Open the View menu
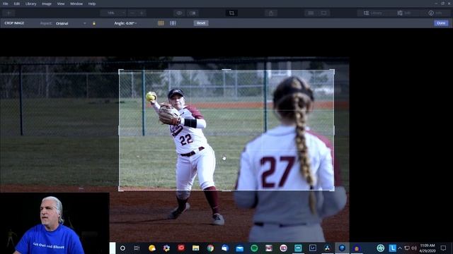The image size is (453, 254). point(61,4)
